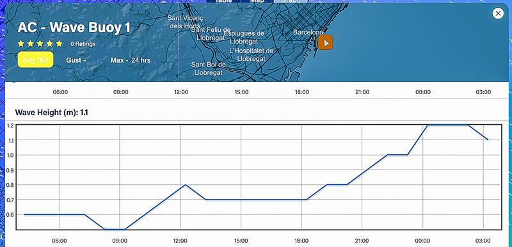Viewport: 512px width, 247px height.
Task: Select the fifth rating star
Action: (x=59, y=44)
